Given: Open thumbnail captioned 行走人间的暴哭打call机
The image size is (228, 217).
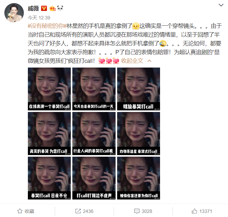Looking at the screenshot, I should coord(94,134).
